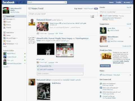Expand More in the left sidebar
Image resolution: width=135 pixels, height=101 pixels.
[x=5, y=47]
